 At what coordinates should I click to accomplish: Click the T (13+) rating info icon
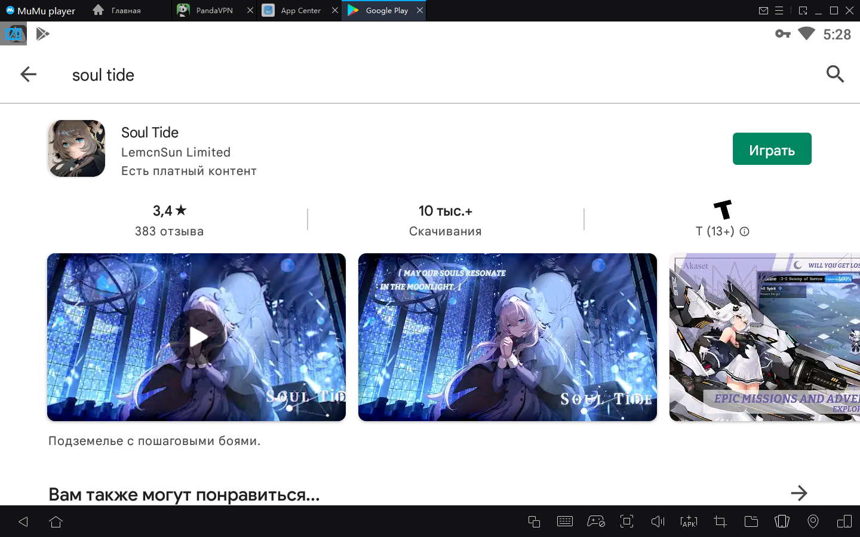(744, 232)
